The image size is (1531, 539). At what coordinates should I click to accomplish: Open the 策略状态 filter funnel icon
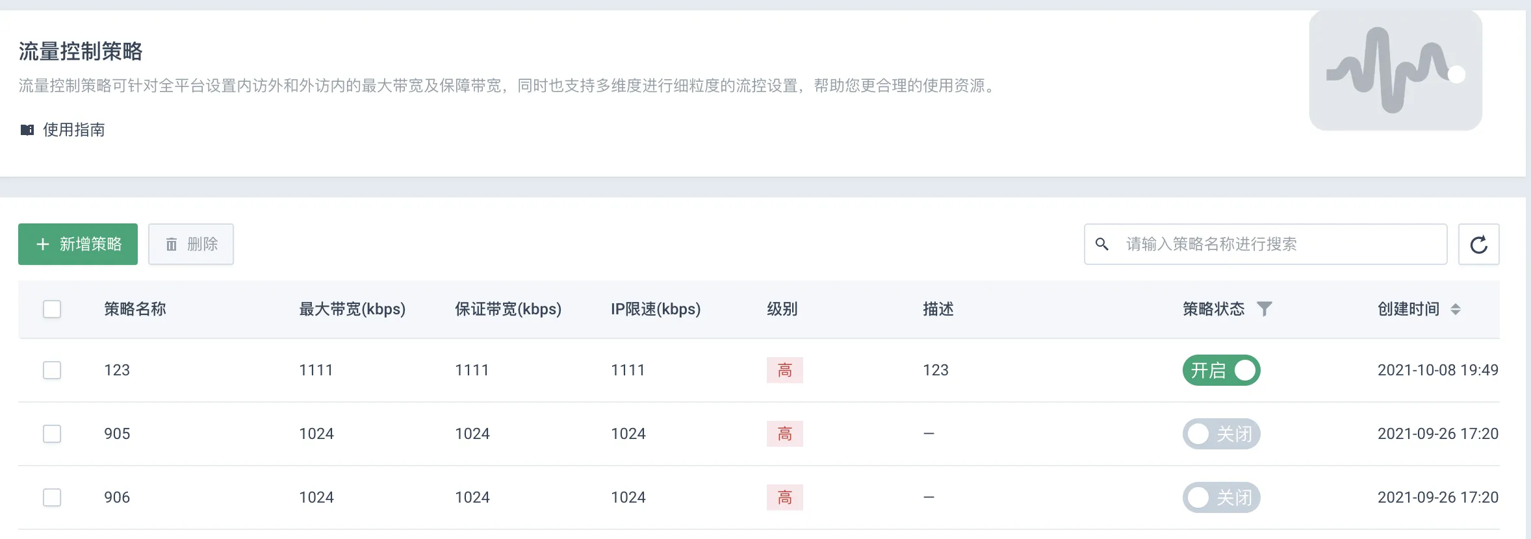pyautogui.click(x=1264, y=309)
